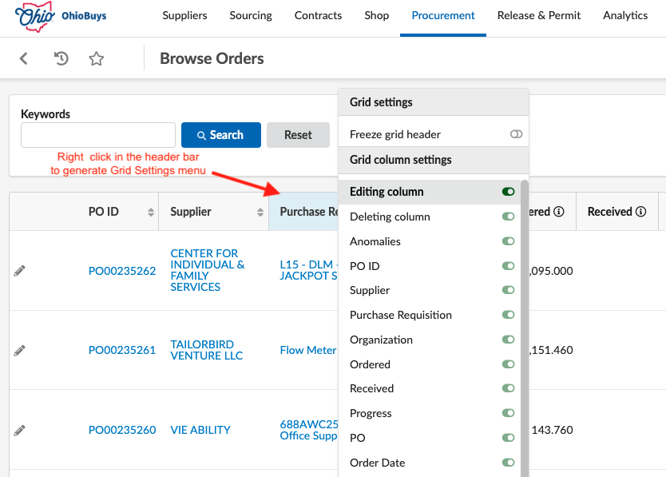Click the Reset button
666x477 pixels.
coord(298,135)
